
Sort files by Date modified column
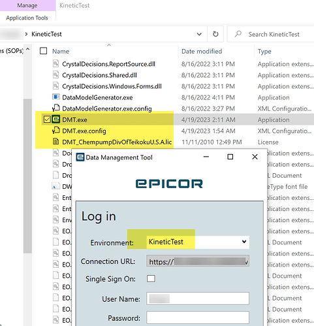pos(202,51)
